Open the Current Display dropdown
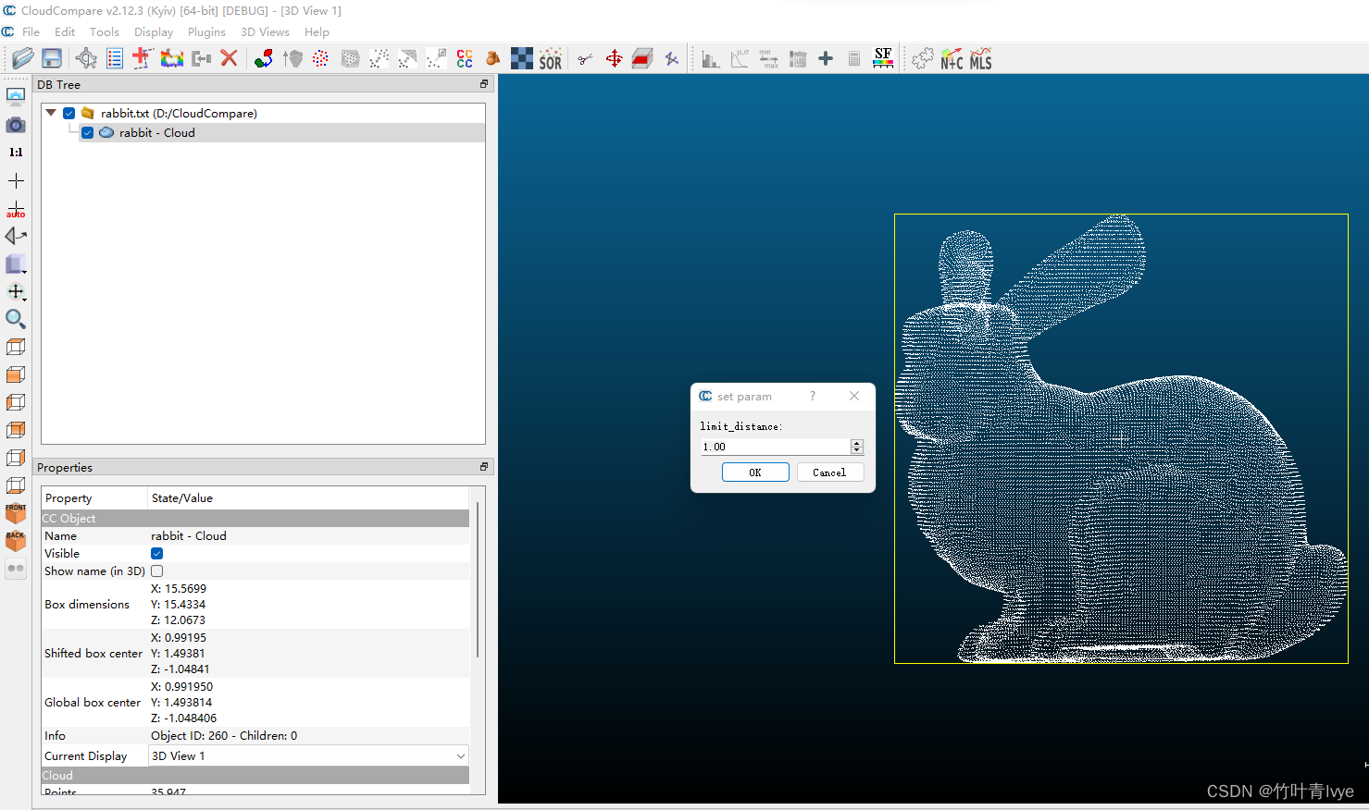 point(309,756)
